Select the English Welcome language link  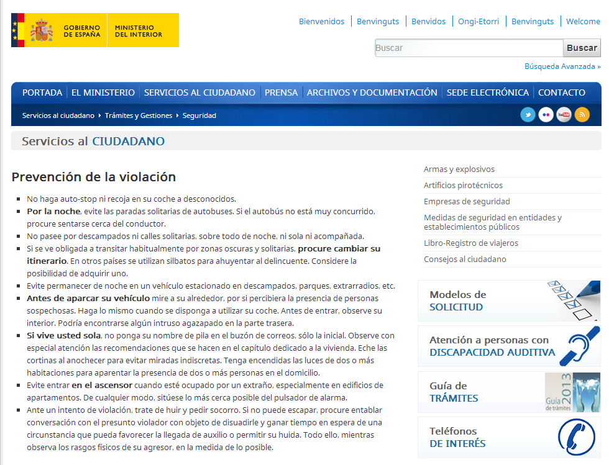(x=583, y=21)
